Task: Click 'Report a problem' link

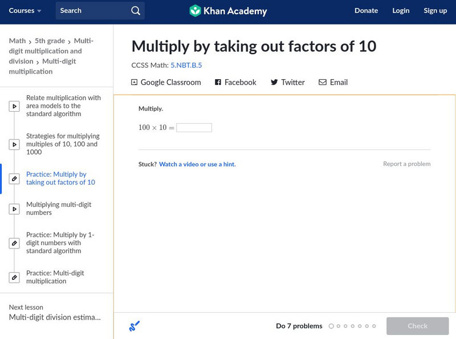Action: 406,164
